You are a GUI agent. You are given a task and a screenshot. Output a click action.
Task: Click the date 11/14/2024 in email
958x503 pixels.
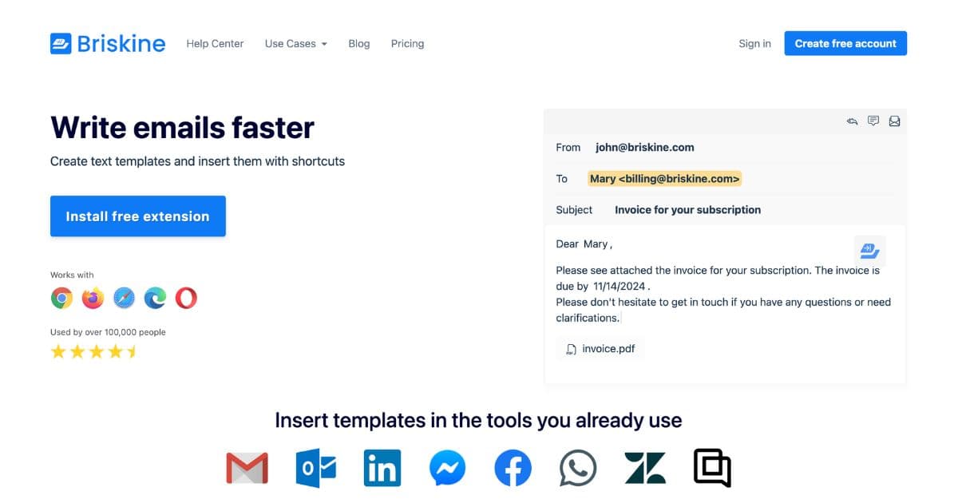point(621,286)
